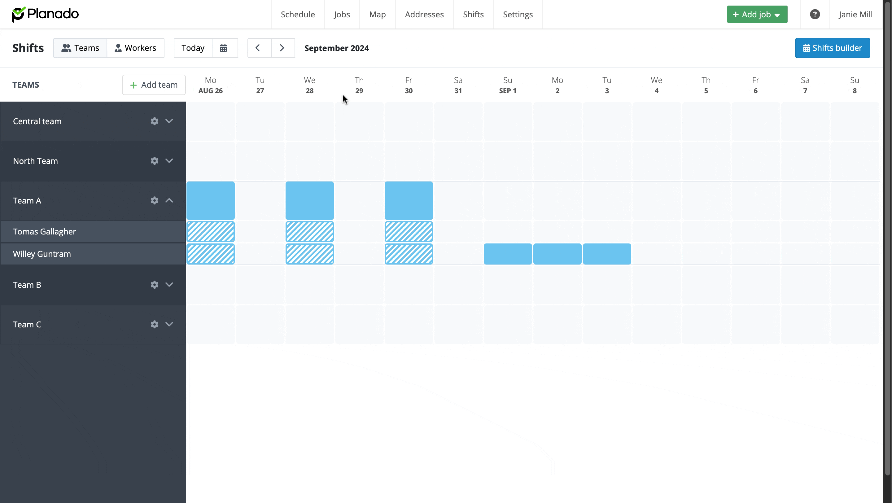Screen dimensions: 892x503
Task: Open the calendar date picker icon
Action: (224, 48)
